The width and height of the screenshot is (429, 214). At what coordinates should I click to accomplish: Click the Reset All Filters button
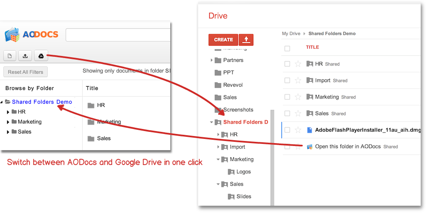[25, 72]
